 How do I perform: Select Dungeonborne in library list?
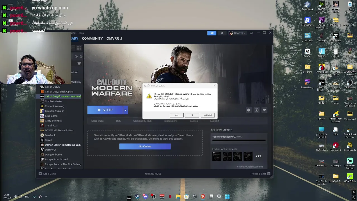(53, 154)
